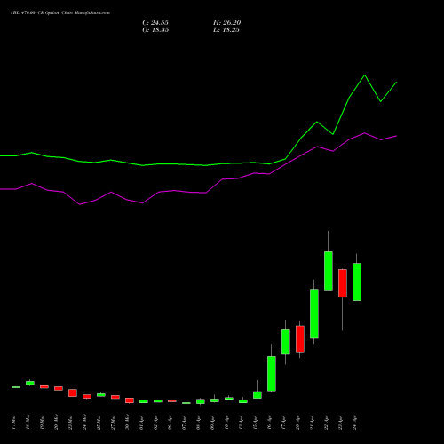Click the '22 Apr' date axis label
This screenshot has width=444, height=444.
[326, 424]
